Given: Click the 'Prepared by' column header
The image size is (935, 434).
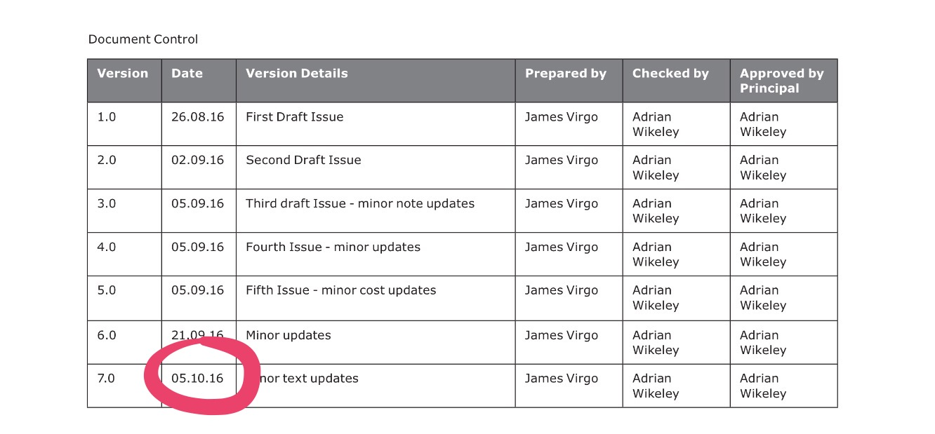Looking at the screenshot, I should pos(565,74).
